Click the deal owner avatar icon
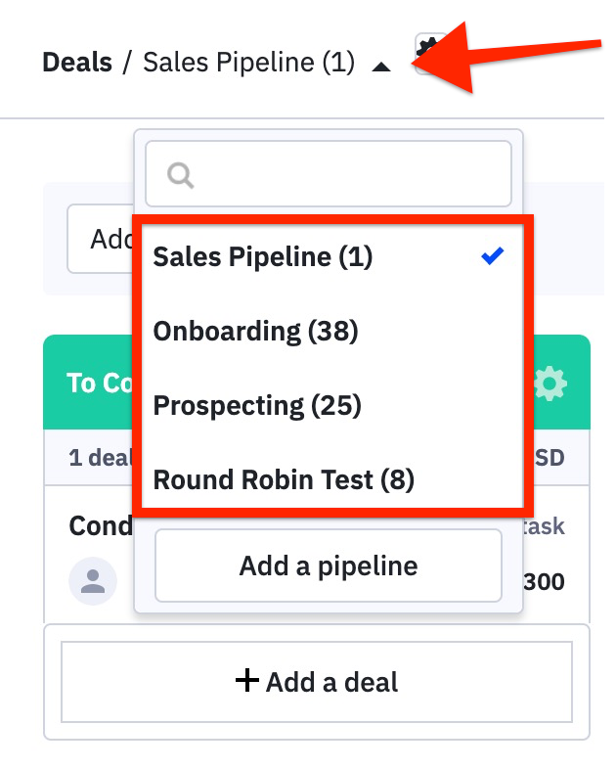 [93, 581]
